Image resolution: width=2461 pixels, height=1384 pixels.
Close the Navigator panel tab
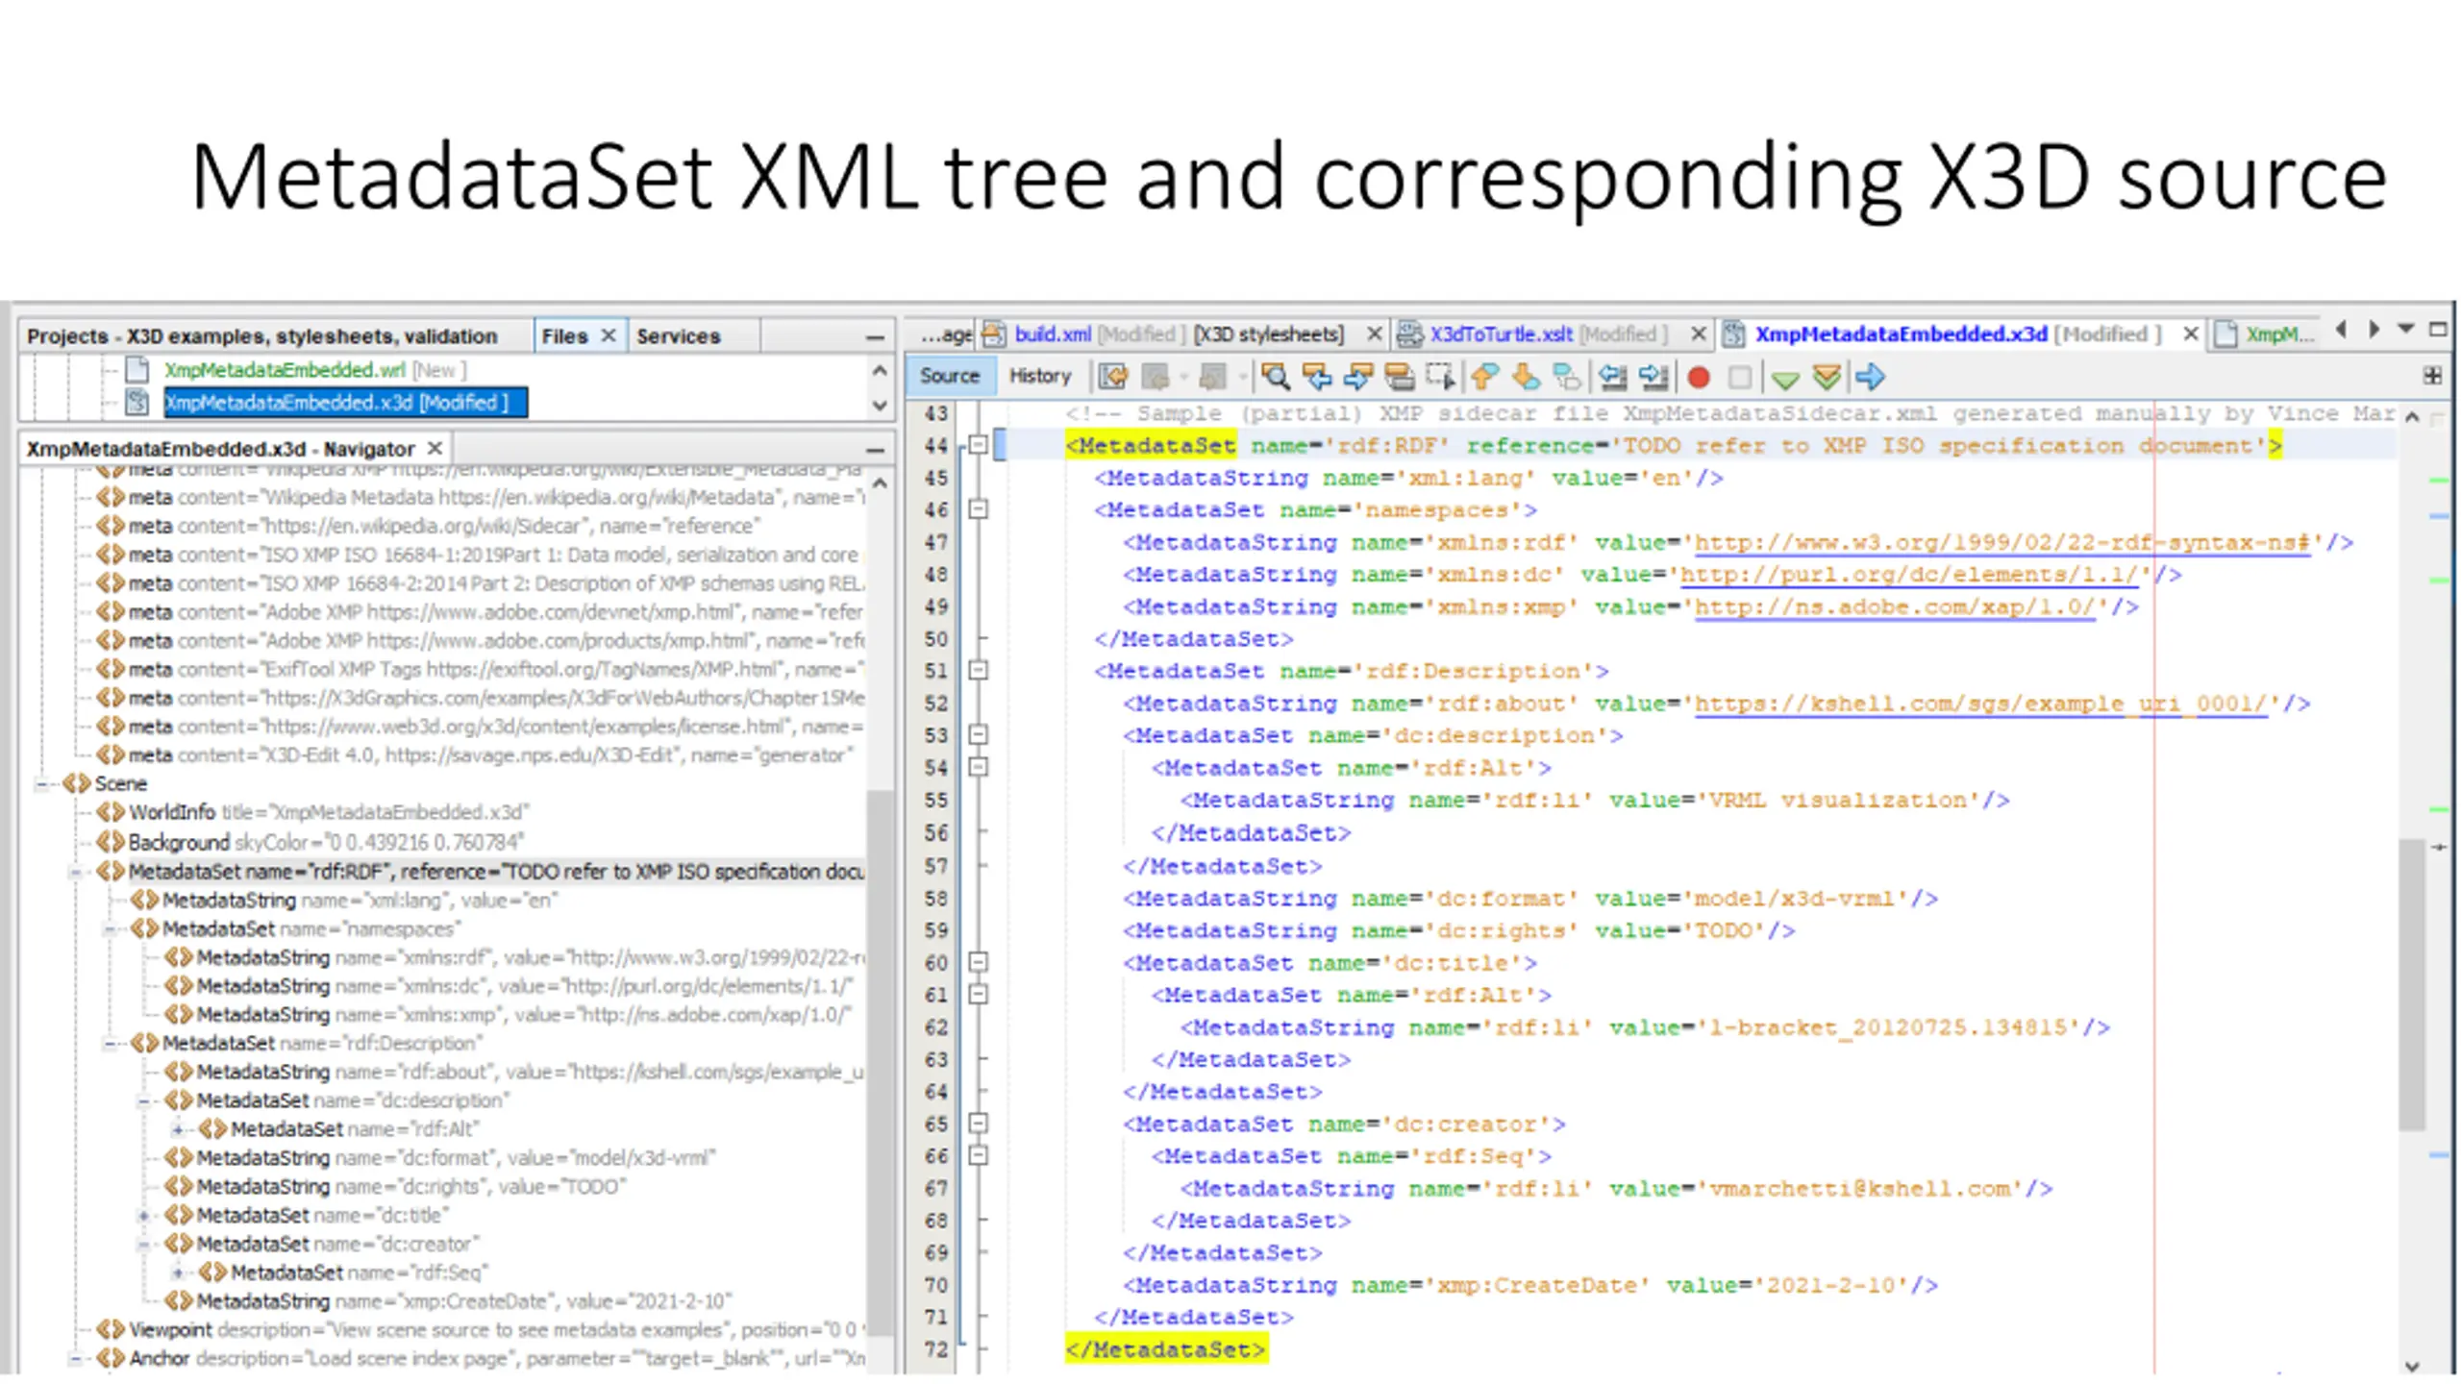(x=435, y=448)
